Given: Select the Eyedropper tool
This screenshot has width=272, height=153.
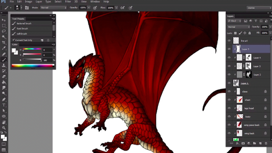Looking at the screenshot, I should (4, 48).
